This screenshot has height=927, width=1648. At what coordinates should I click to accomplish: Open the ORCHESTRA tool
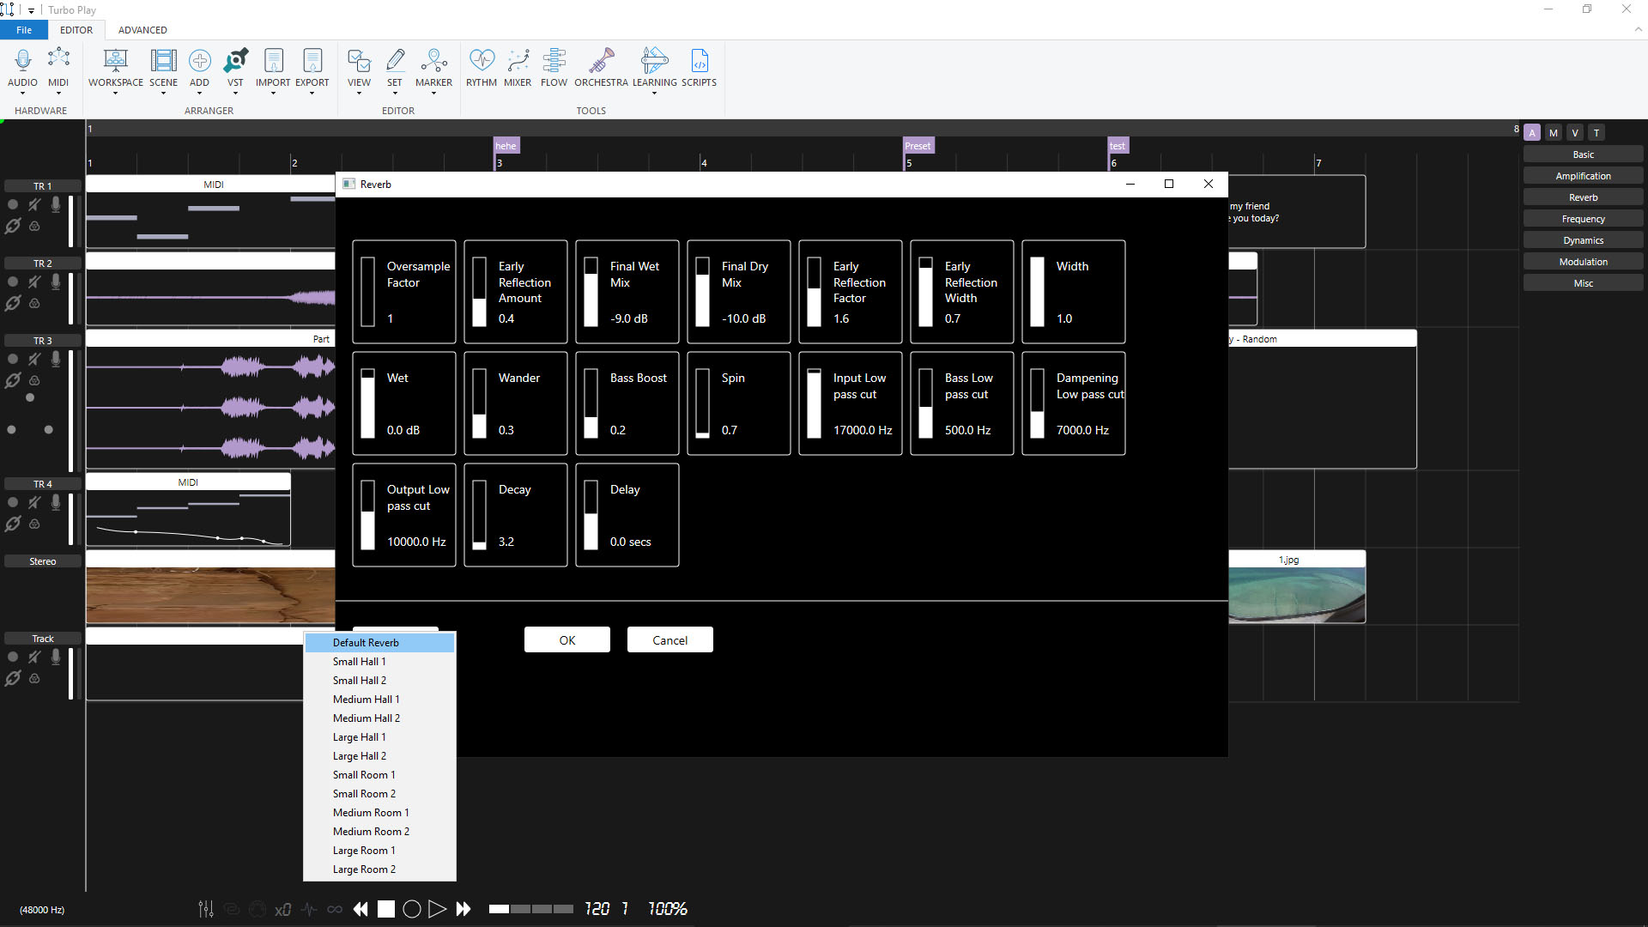(601, 69)
